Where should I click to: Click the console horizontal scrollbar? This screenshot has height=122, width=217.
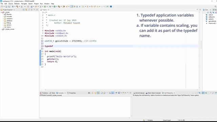(85, 118)
